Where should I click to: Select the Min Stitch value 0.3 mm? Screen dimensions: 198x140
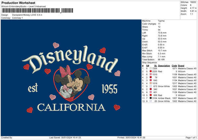pyautogui.click(x=162, y=53)
